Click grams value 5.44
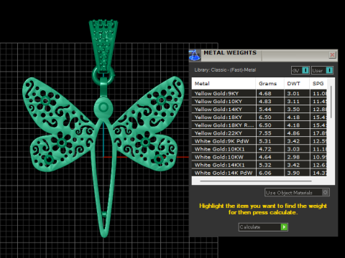 (265, 109)
